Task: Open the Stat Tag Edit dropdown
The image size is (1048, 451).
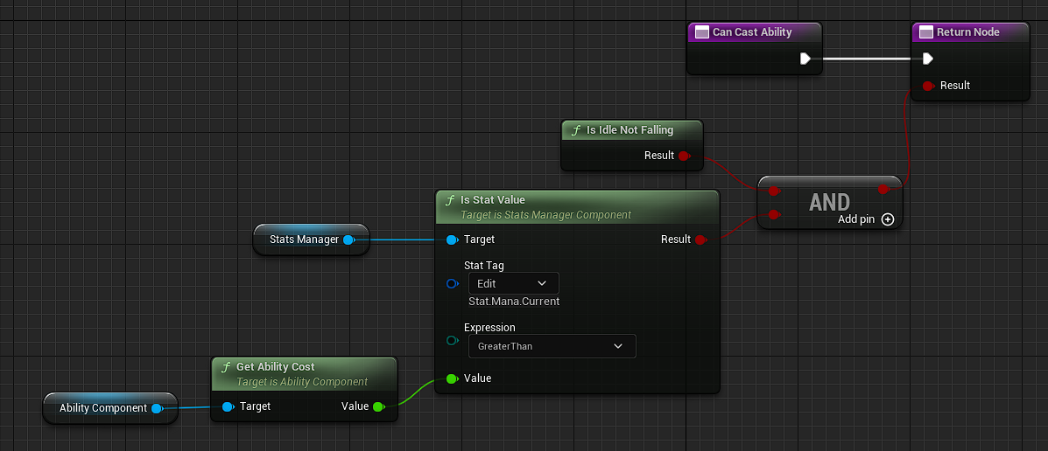Action: [513, 283]
